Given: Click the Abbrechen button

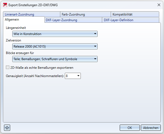Looking at the screenshot, I should [x=151, y=128].
